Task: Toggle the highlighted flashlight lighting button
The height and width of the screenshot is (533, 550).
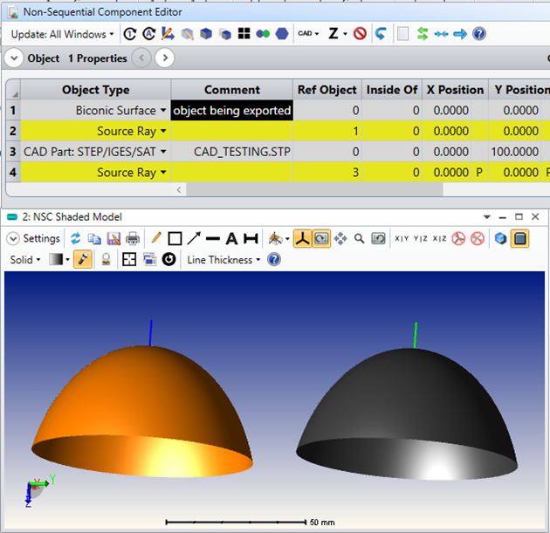Action: click(83, 260)
